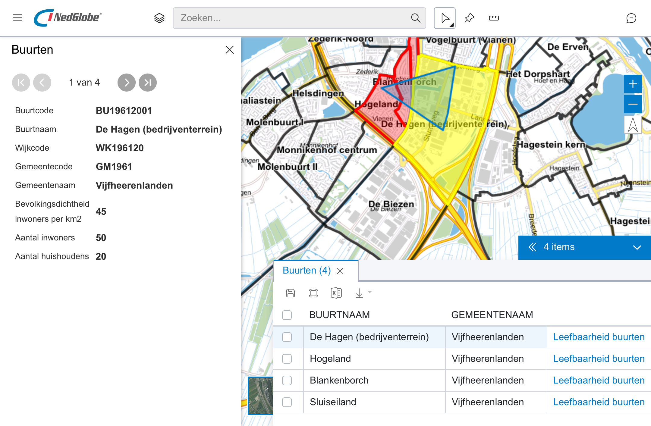651x426 pixels.
Task: Open the map layers panel icon
Action: click(159, 18)
